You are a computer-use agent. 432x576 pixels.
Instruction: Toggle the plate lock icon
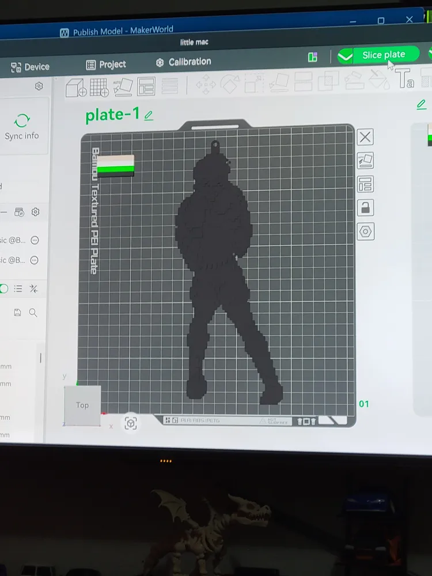[365, 208]
